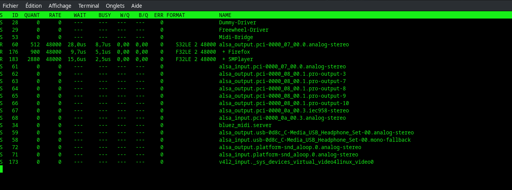The height and width of the screenshot is (190, 512).
Task: Click node ID 28
Action: pos(15,23)
